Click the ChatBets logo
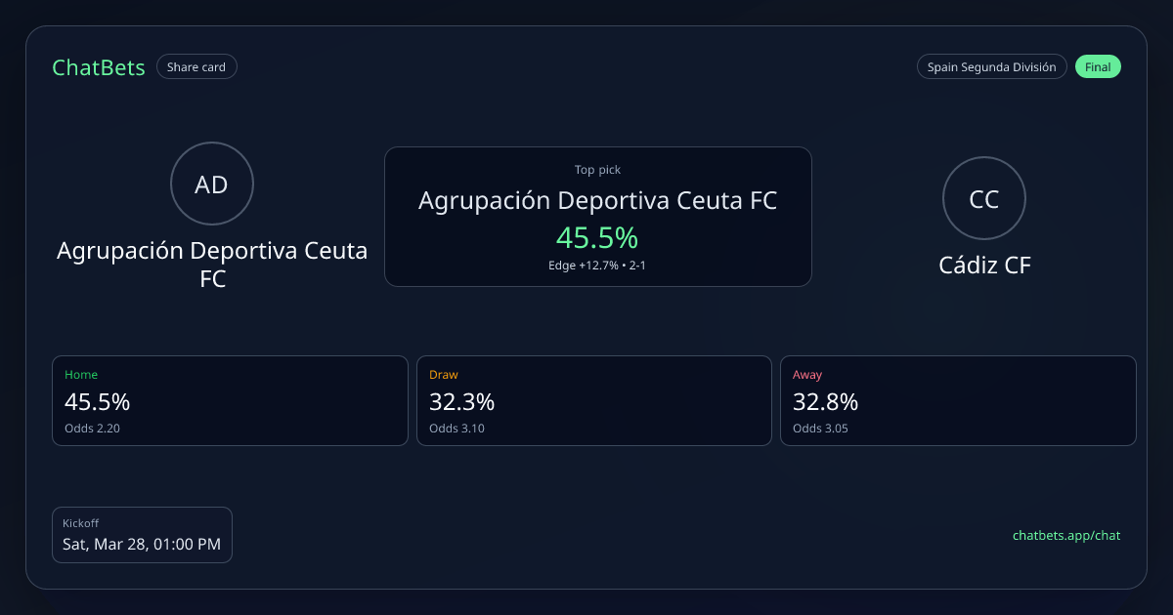Image resolution: width=1173 pixels, height=615 pixels. point(99,67)
